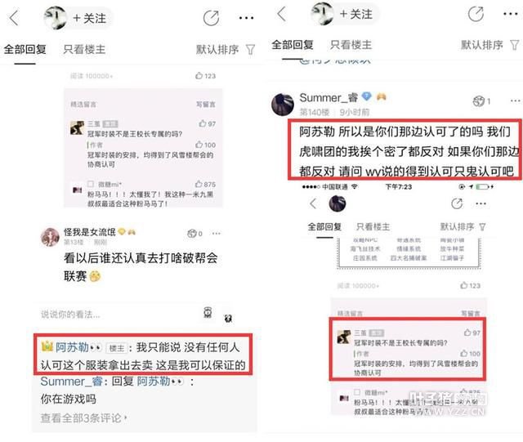The width and height of the screenshot is (523, 442).
Task: Open the three-dot menu in left header
Action: 246,18
